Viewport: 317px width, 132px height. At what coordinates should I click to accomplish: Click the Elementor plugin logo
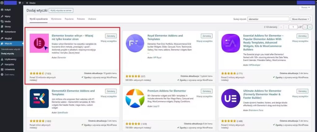39,43
